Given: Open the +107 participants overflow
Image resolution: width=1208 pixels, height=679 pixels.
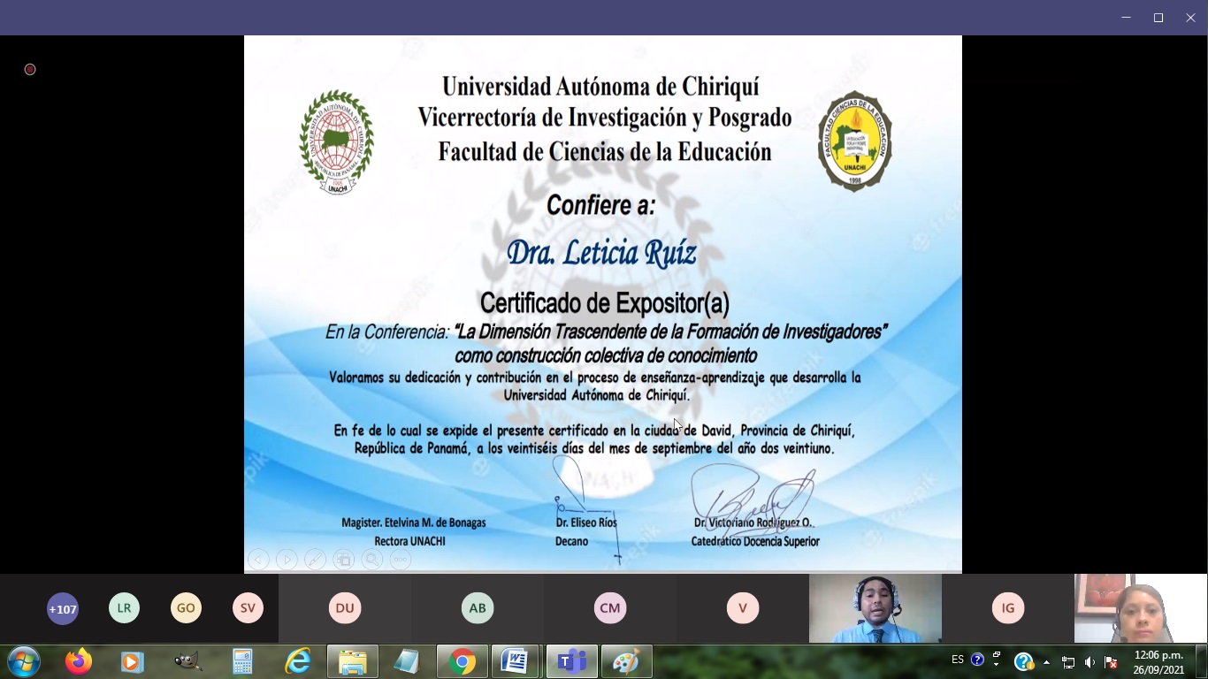Looking at the screenshot, I should [x=63, y=608].
